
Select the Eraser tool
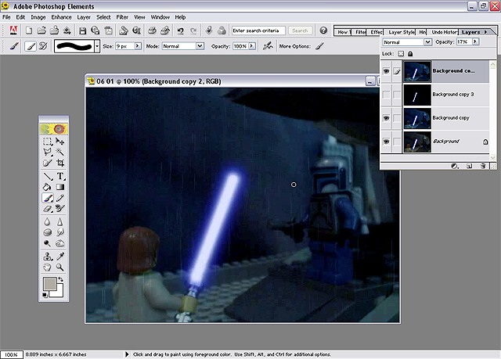point(48,209)
